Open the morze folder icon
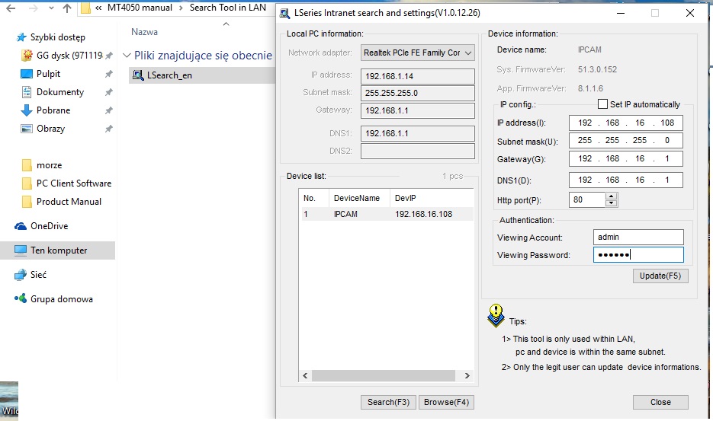713x421 pixels. (x=27, y=165)
